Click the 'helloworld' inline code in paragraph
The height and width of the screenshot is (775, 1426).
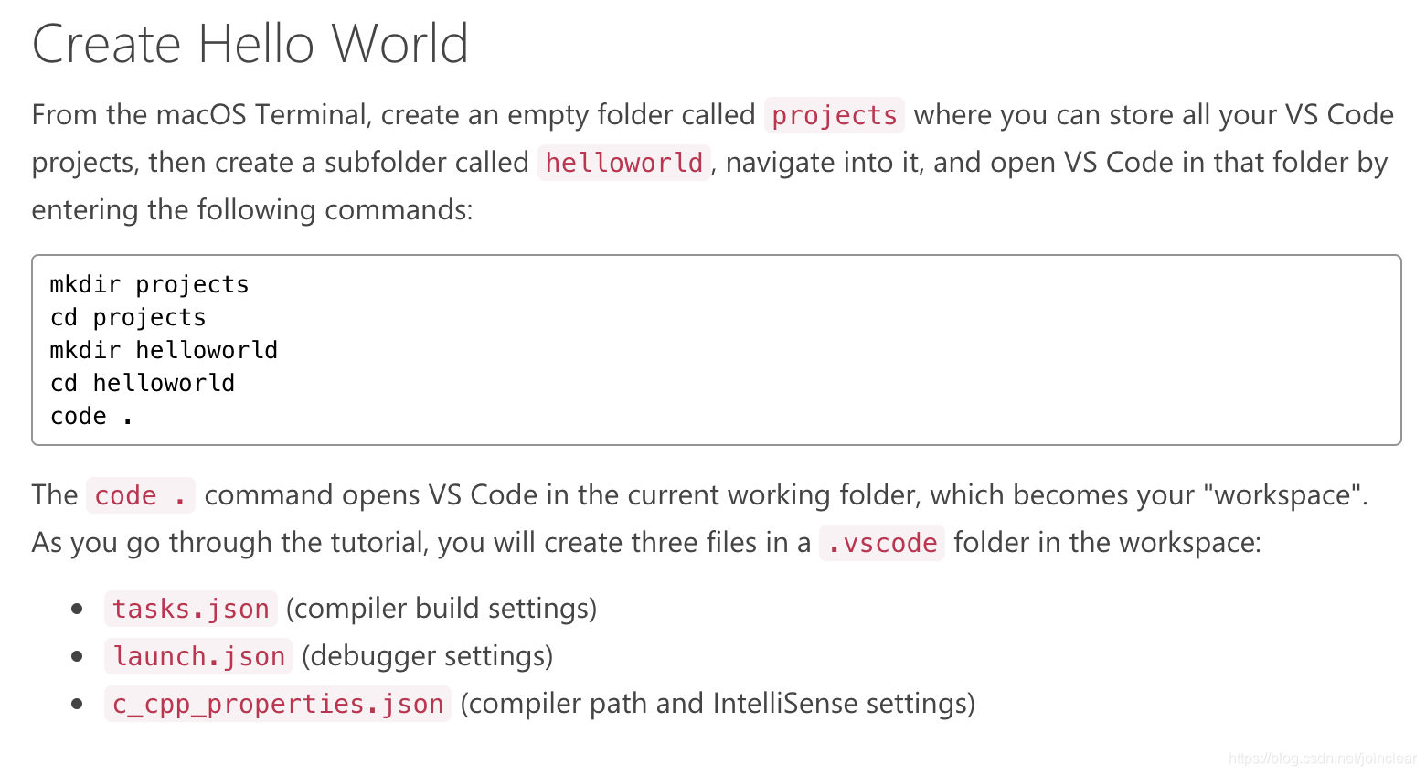coord(624,163)
